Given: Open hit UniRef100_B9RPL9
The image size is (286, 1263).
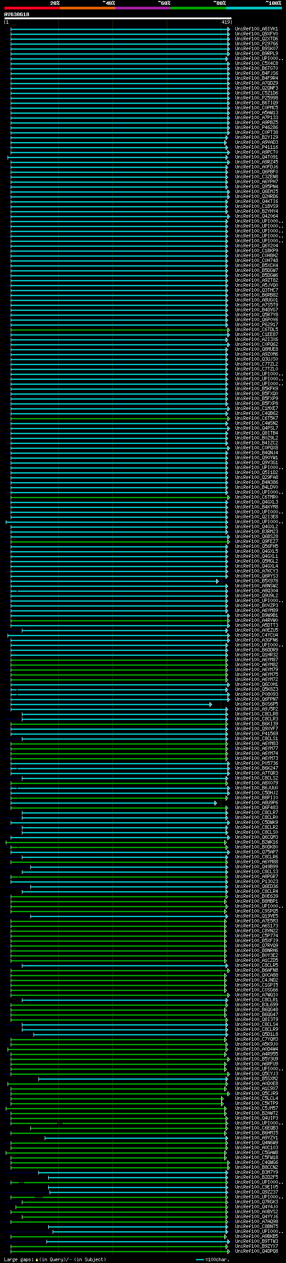Looking at the screenshot, I should pyautogui.click(x=256, y=53).
